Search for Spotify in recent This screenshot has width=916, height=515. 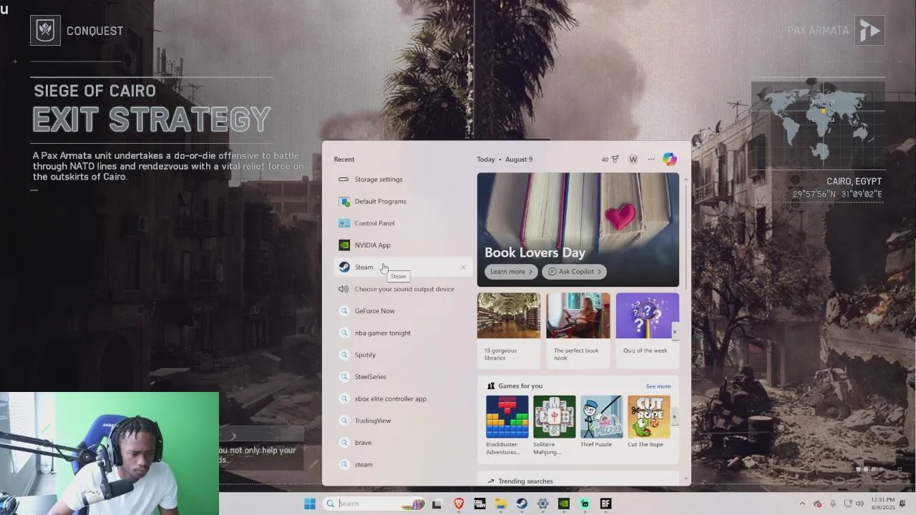tap(402, 355)
